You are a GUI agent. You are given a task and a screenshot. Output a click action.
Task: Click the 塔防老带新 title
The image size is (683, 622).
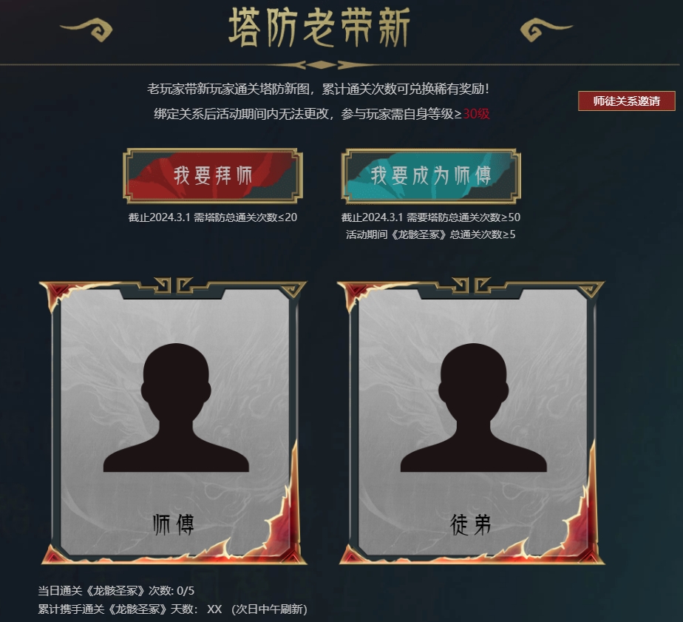319,27
